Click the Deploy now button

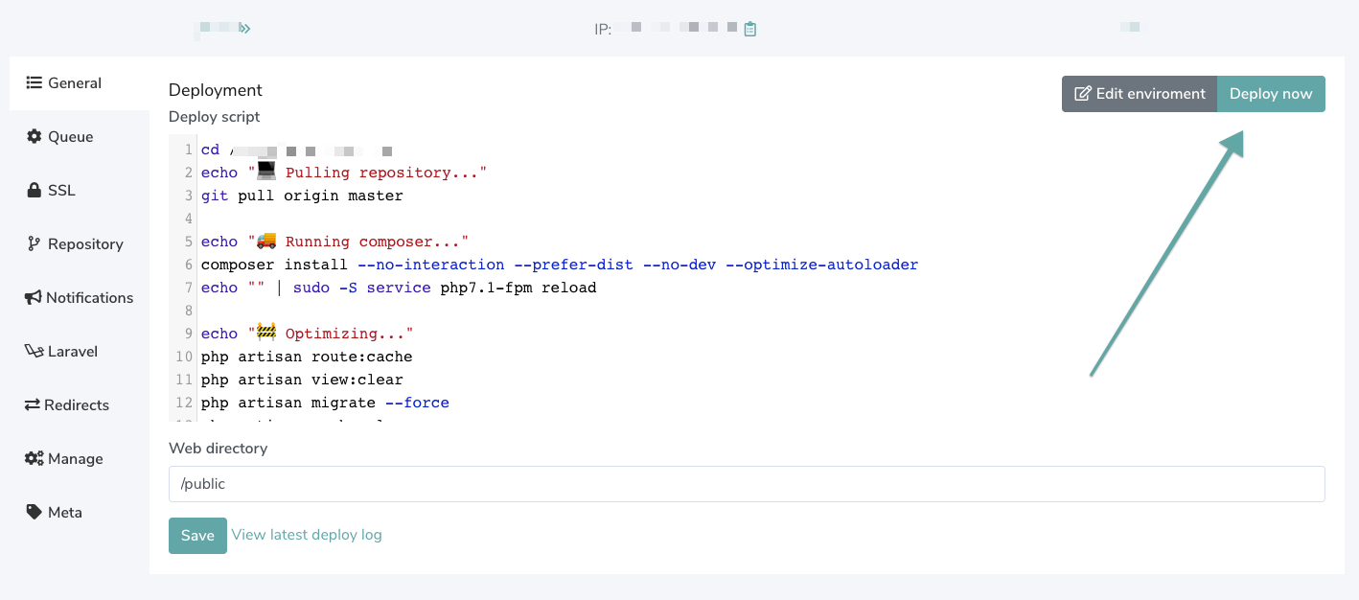click(x=1271, y=94)
